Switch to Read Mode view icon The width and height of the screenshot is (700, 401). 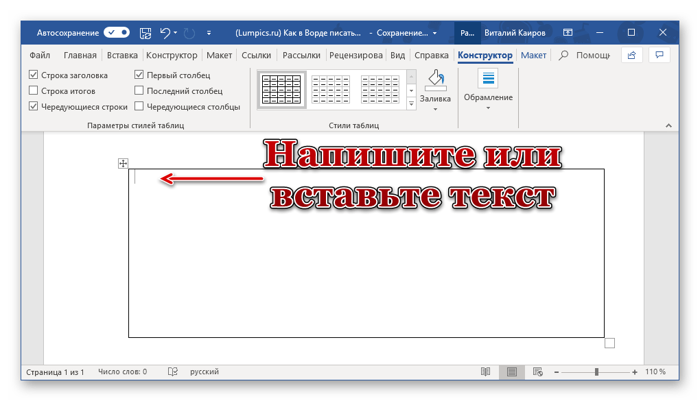[486, 372]
